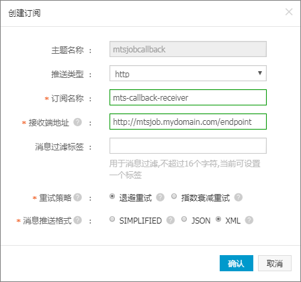Click the help icon after XML option
This screenshot has width=301, height=282.
249,220
